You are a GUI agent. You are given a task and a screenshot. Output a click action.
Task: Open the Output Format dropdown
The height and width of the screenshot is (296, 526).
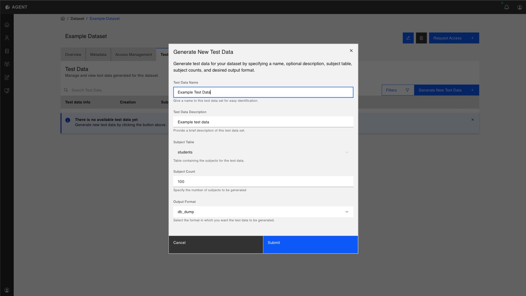pos(263,212)
